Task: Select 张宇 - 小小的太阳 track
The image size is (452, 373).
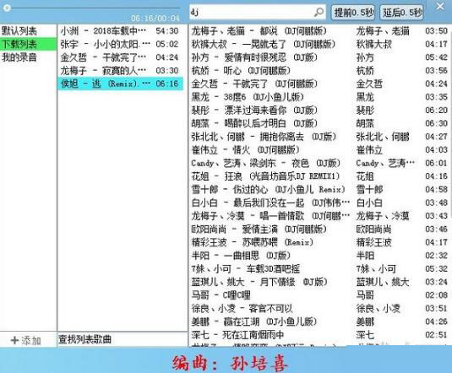Action: coord(120,44)
